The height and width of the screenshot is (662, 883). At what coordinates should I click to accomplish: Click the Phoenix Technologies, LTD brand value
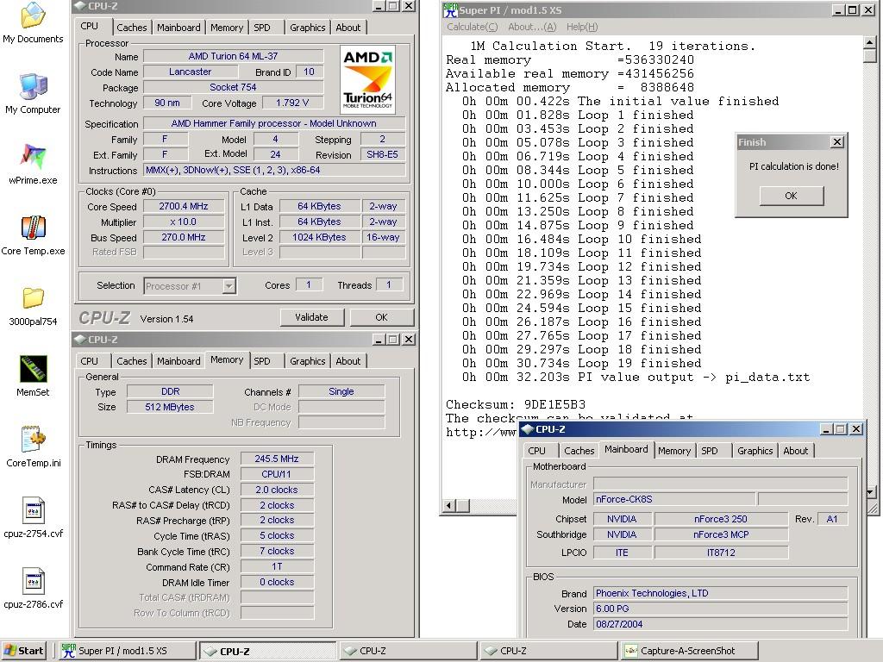(720, 593)
